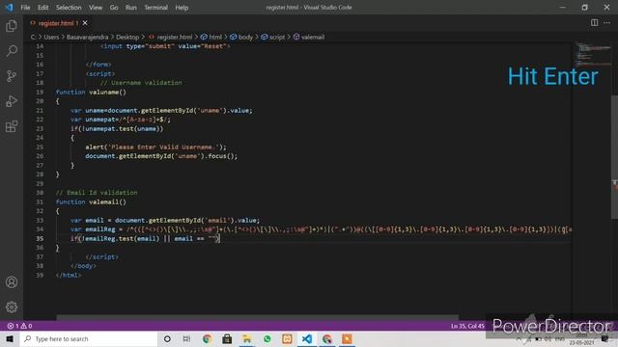Click the closing html tag line
This screenshot has width=618, height=347.
69,276
